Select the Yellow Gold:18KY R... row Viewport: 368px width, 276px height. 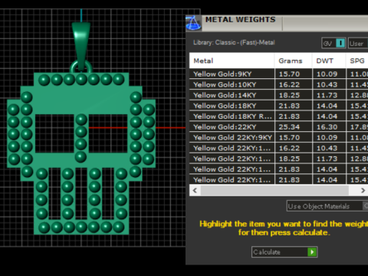(x=278, y=117)
